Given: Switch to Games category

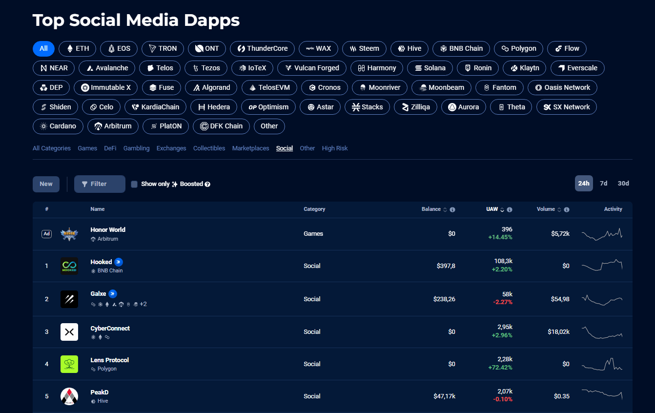Looking at the screenshot, I should [87, 148].
